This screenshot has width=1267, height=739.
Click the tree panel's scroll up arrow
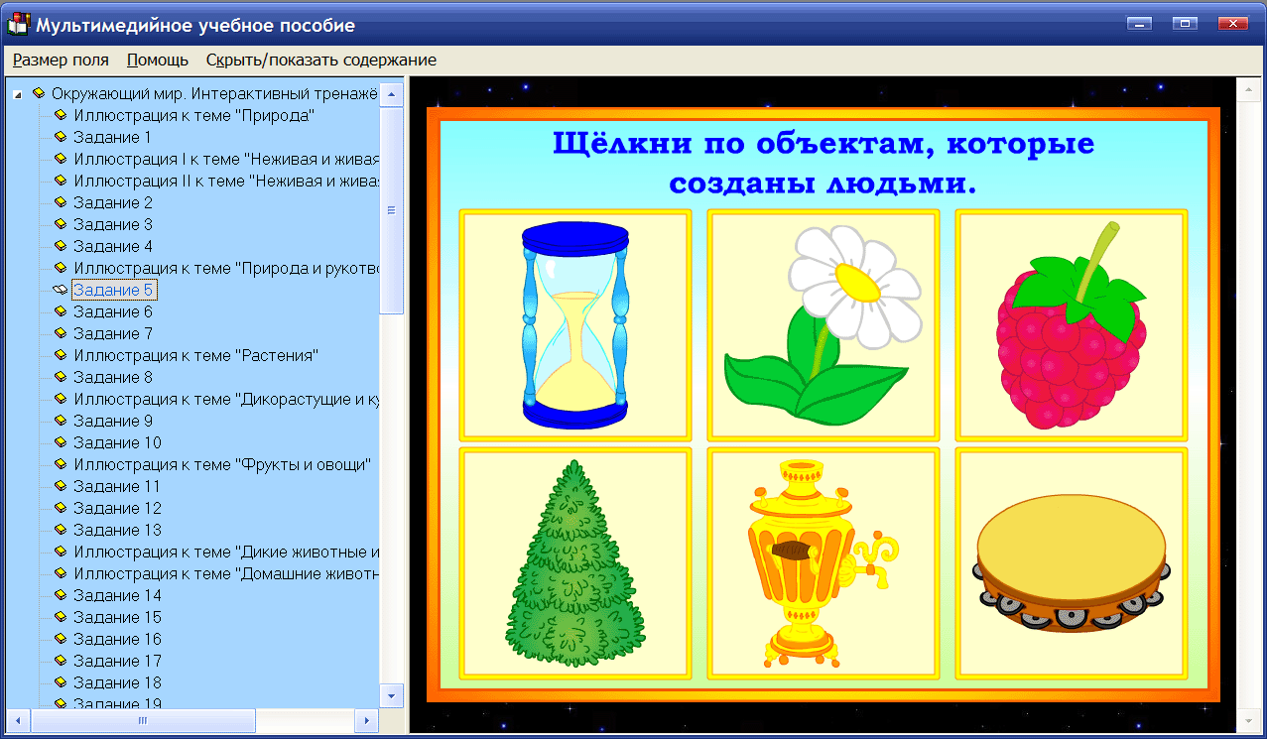click(392, 95)
